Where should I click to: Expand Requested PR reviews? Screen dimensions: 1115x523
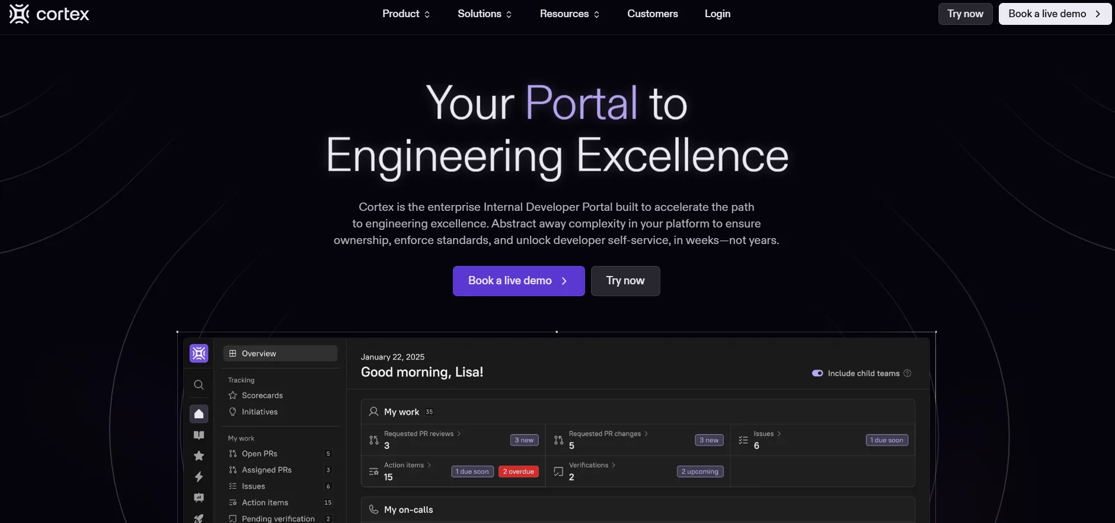[422, 434]
